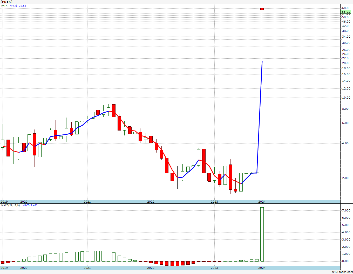The width and height of the screenshot is (353, 274).
Task: Click 2020 on the price chart time axis
Action: [x=24, y=202]
